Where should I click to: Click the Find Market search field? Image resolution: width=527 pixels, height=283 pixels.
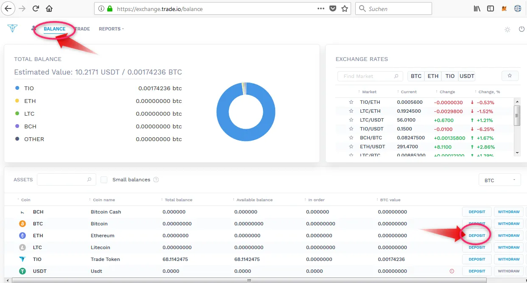[x=370, y=76]
